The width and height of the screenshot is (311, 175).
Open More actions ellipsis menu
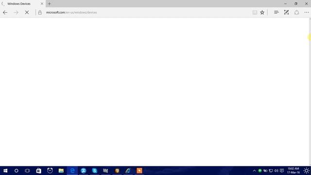point(307,12)
